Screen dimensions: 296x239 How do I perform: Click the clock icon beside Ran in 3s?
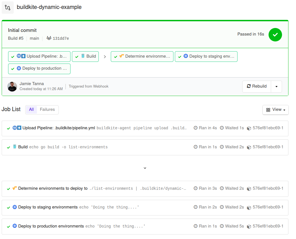tap(196, 188)
